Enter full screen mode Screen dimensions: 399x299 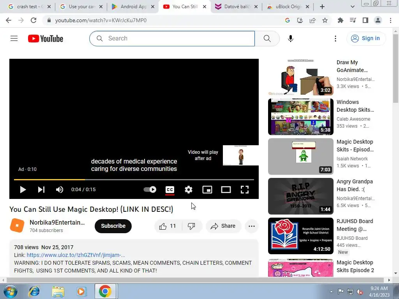[245, 190]
